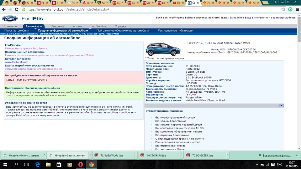This screenshot has height=169, width=301.
Task: Switch to the 'FIE' browser tab
Action: point(72,3)
